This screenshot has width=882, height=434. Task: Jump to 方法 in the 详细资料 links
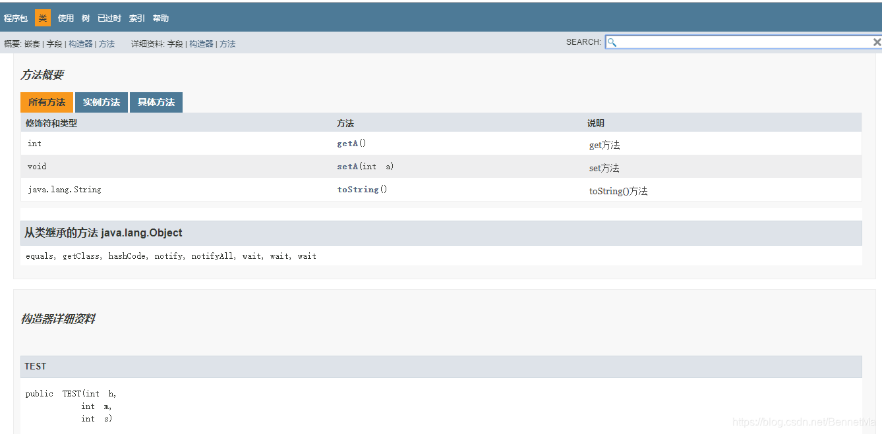tap(227, 43)
